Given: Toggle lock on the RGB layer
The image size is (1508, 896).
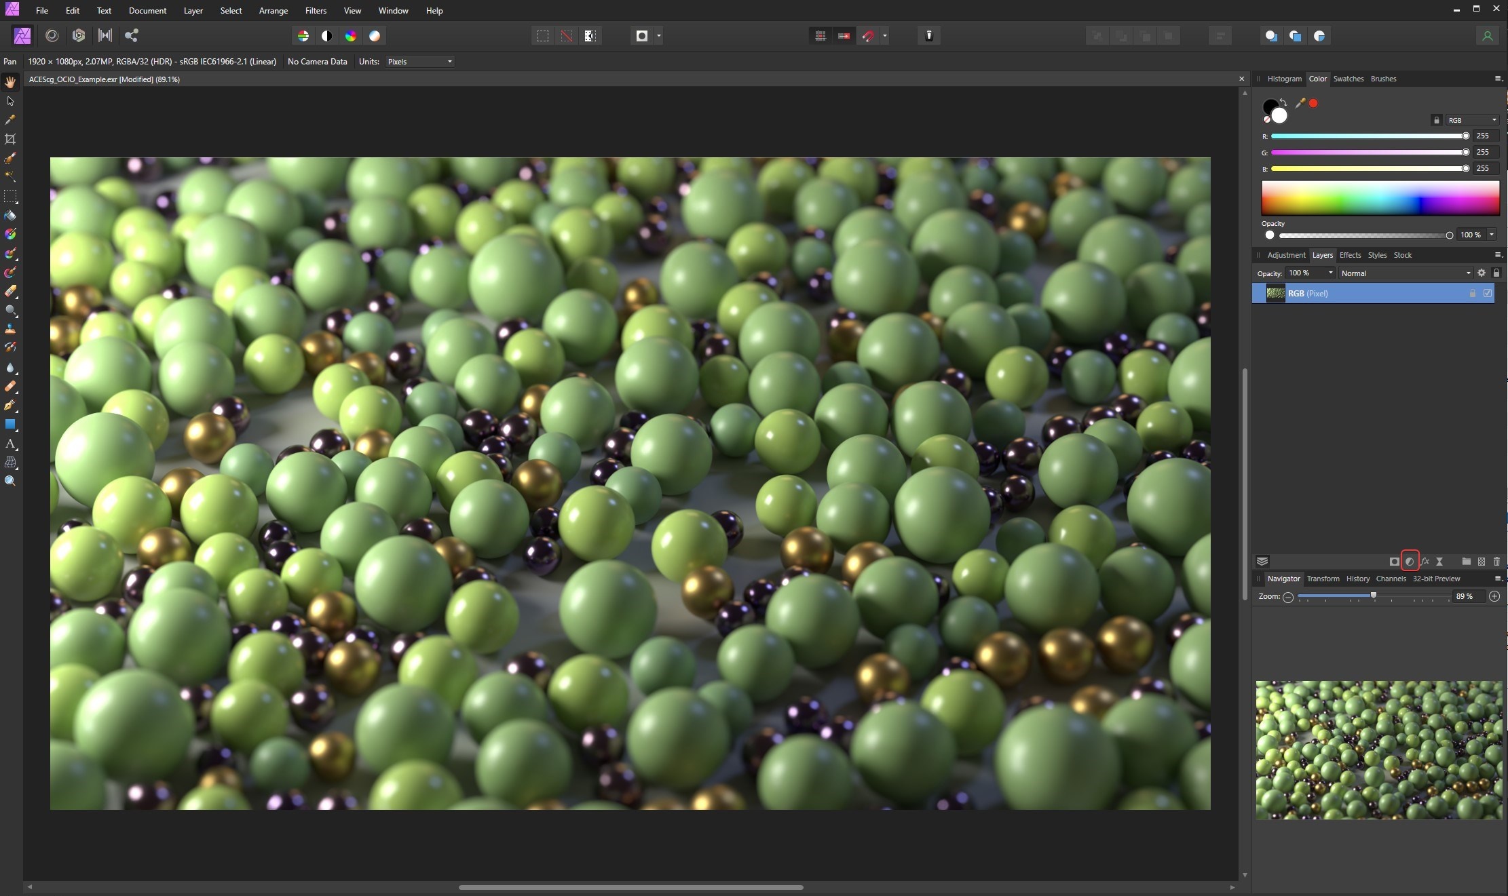Looking at the screenshot, I should (x=1473, y=294).
